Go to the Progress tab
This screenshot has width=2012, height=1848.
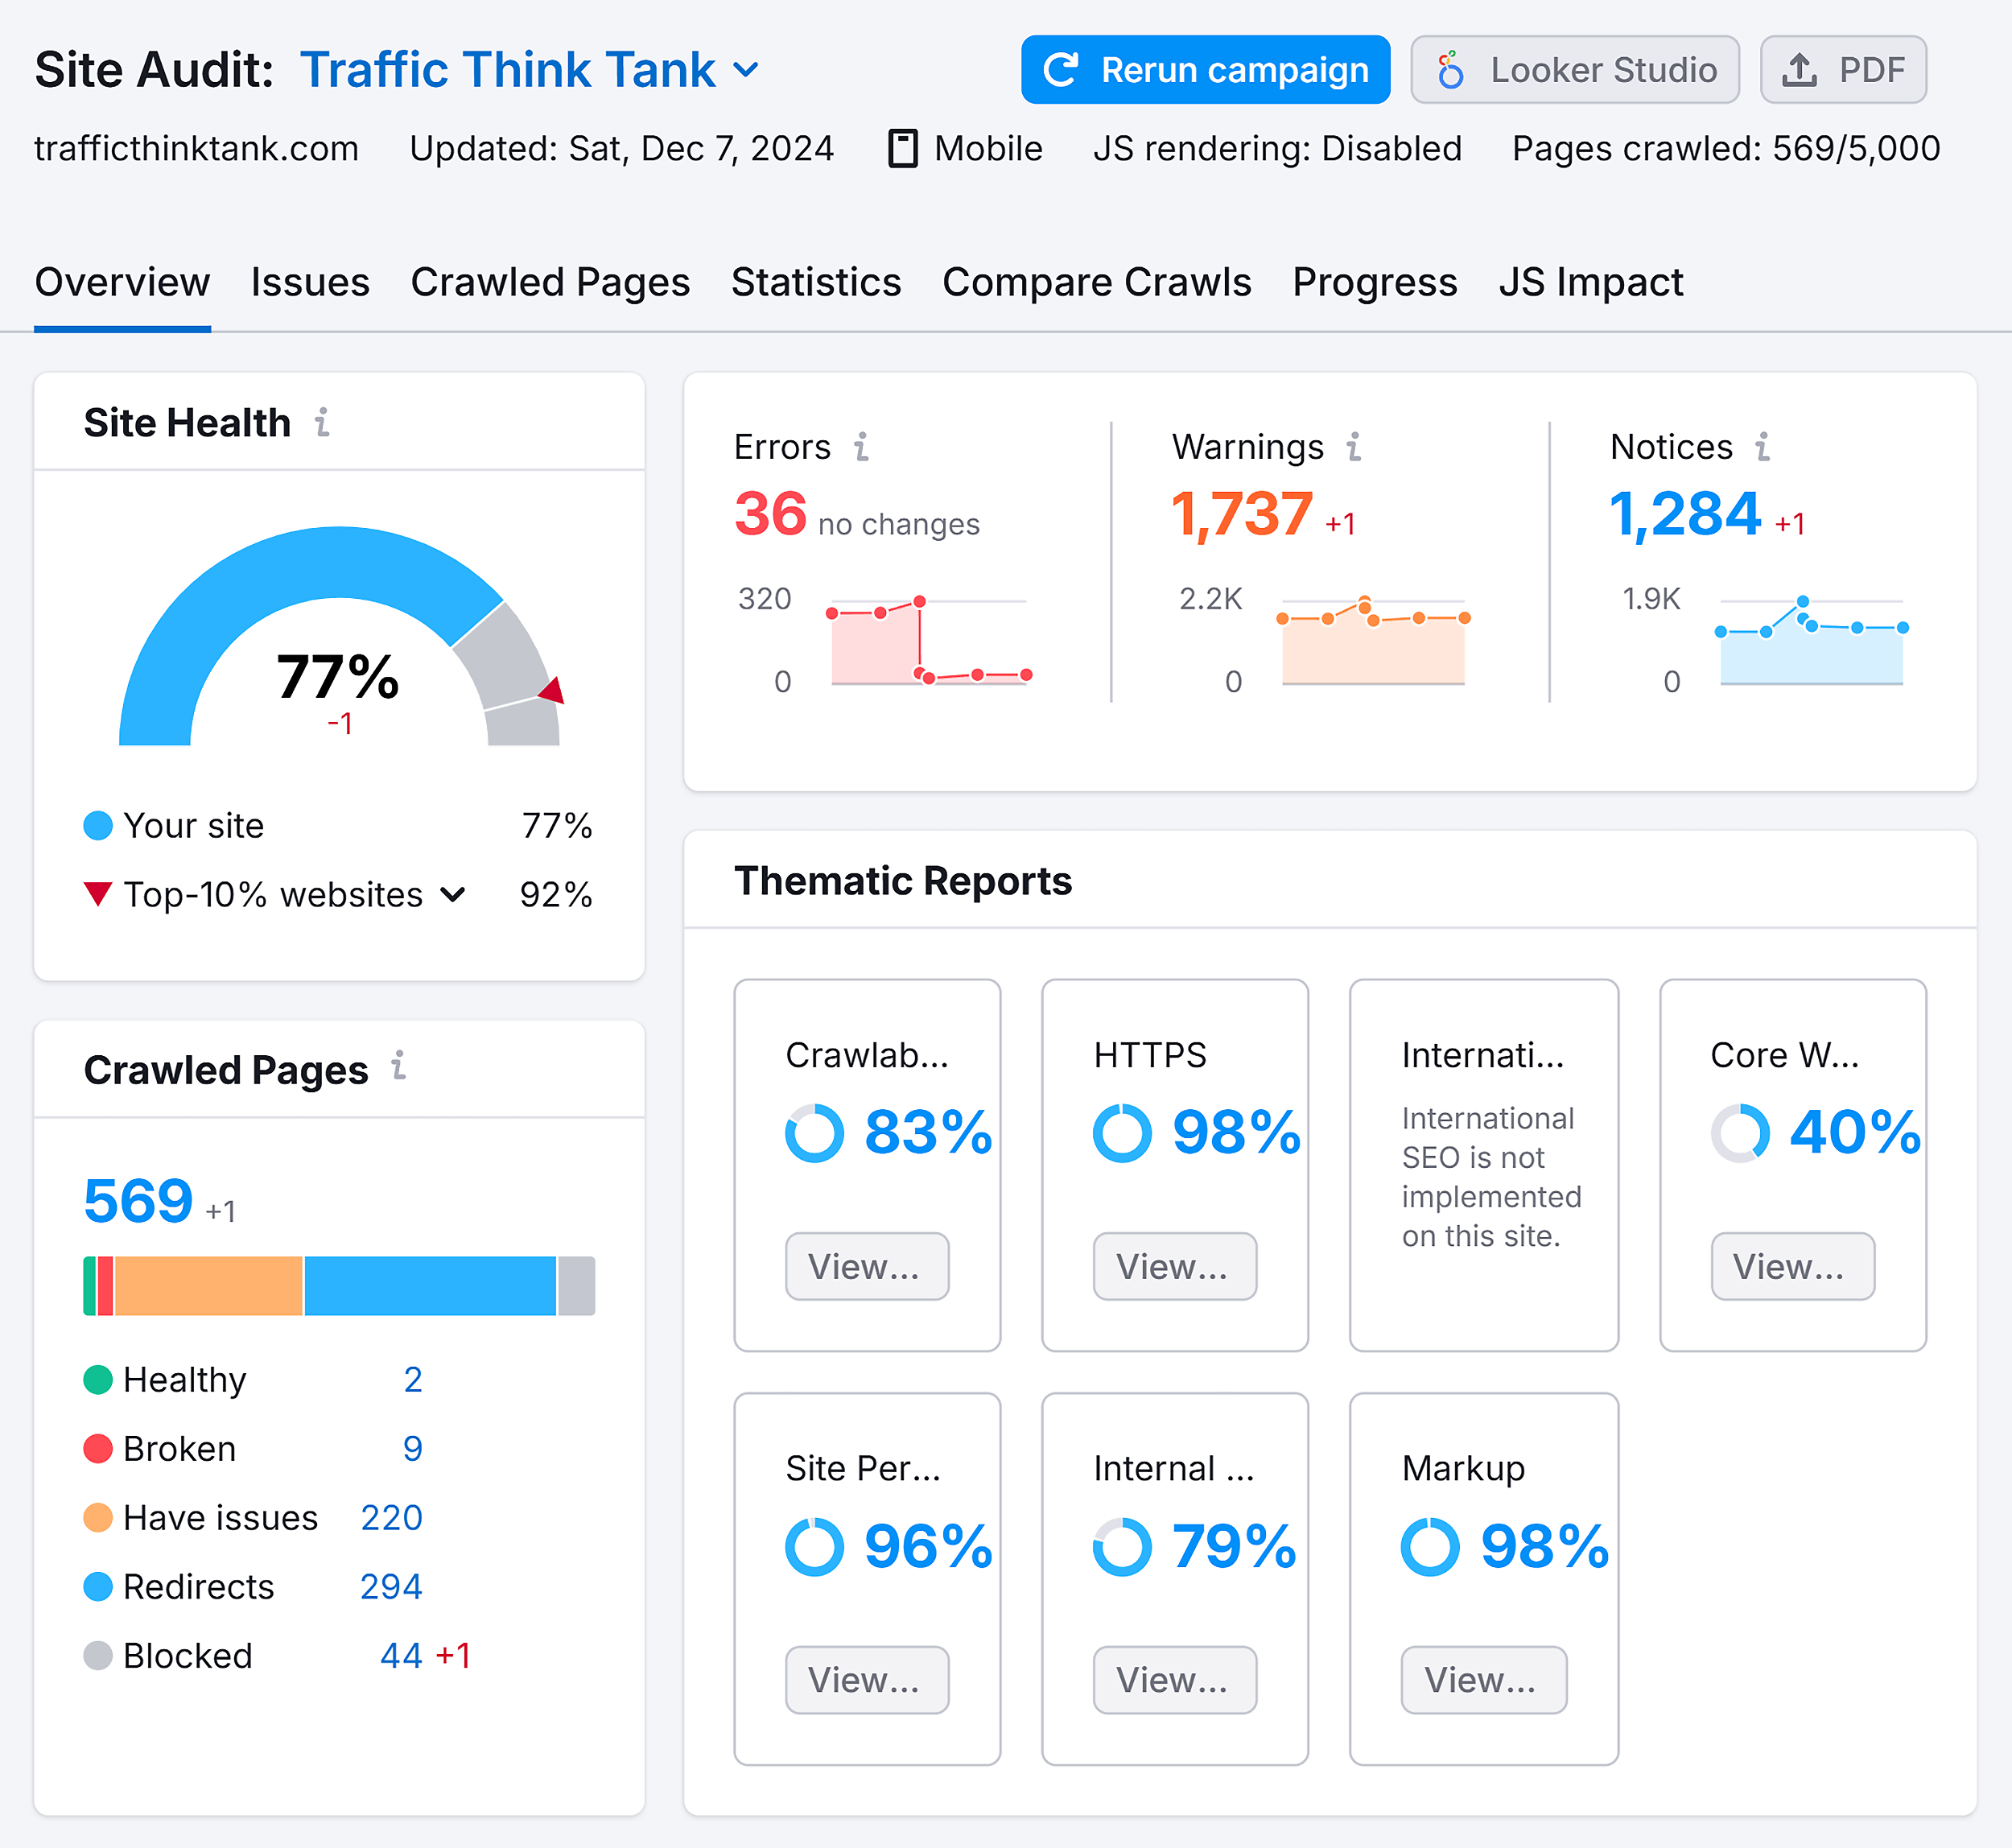(x=1375, y=283)
